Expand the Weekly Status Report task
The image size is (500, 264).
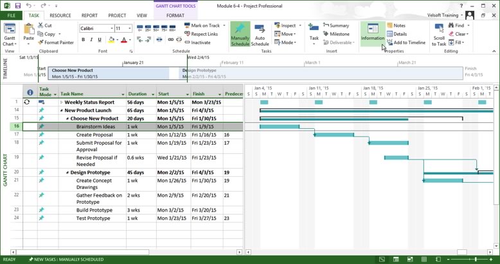[62, 102]
